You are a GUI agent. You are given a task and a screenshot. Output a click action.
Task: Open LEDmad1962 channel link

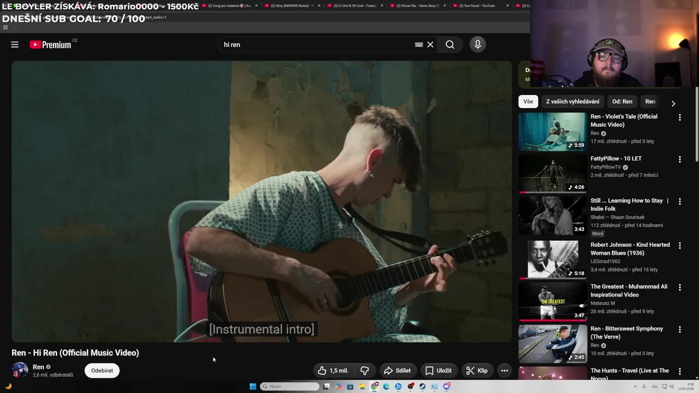click(605, 261)
